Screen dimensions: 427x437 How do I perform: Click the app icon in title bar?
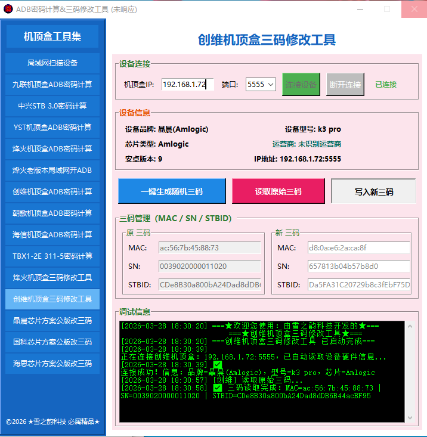click(8, 9)
